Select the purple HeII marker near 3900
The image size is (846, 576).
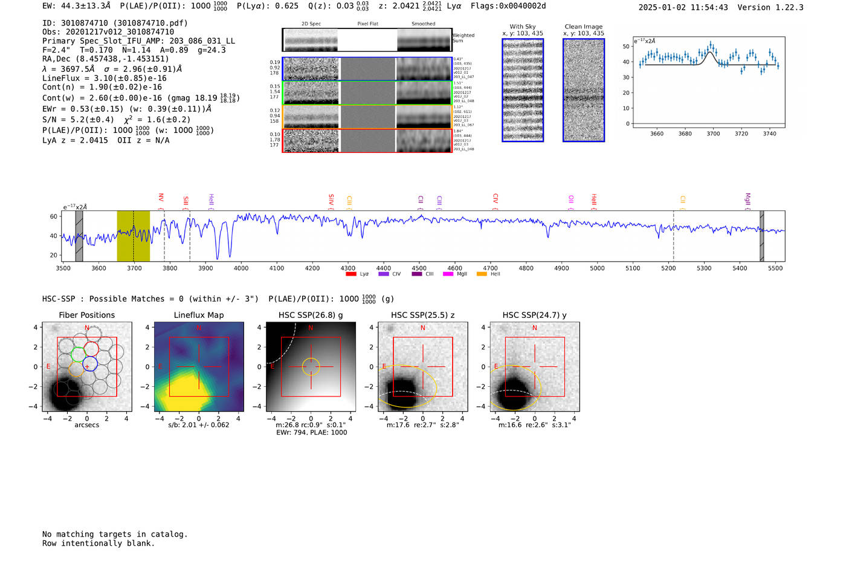click(211, 200)
